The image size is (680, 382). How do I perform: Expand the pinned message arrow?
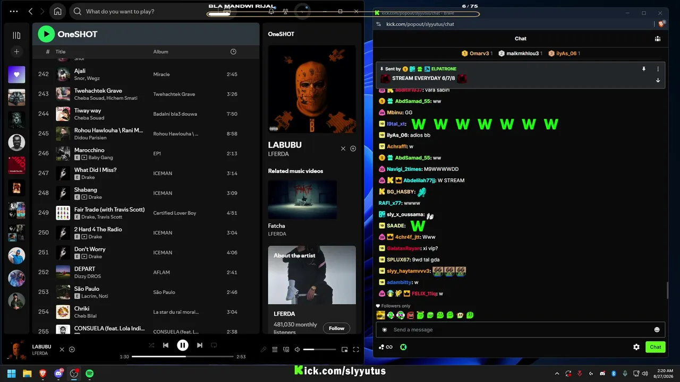click(x=658, y=80)
